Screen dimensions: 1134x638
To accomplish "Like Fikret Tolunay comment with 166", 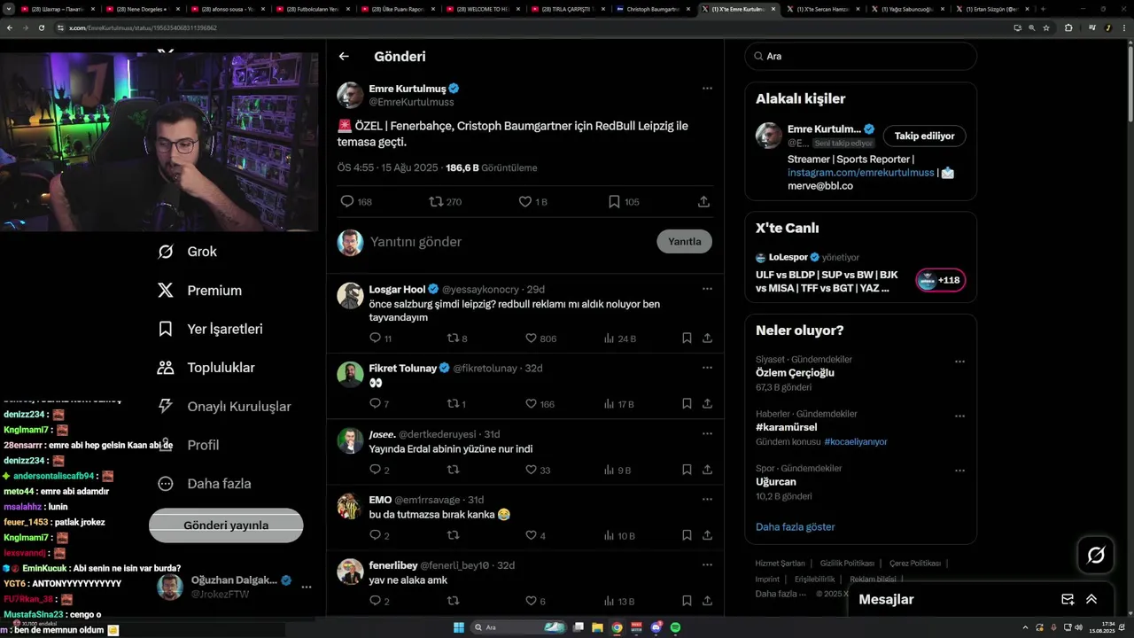I will tap(540, 404).
